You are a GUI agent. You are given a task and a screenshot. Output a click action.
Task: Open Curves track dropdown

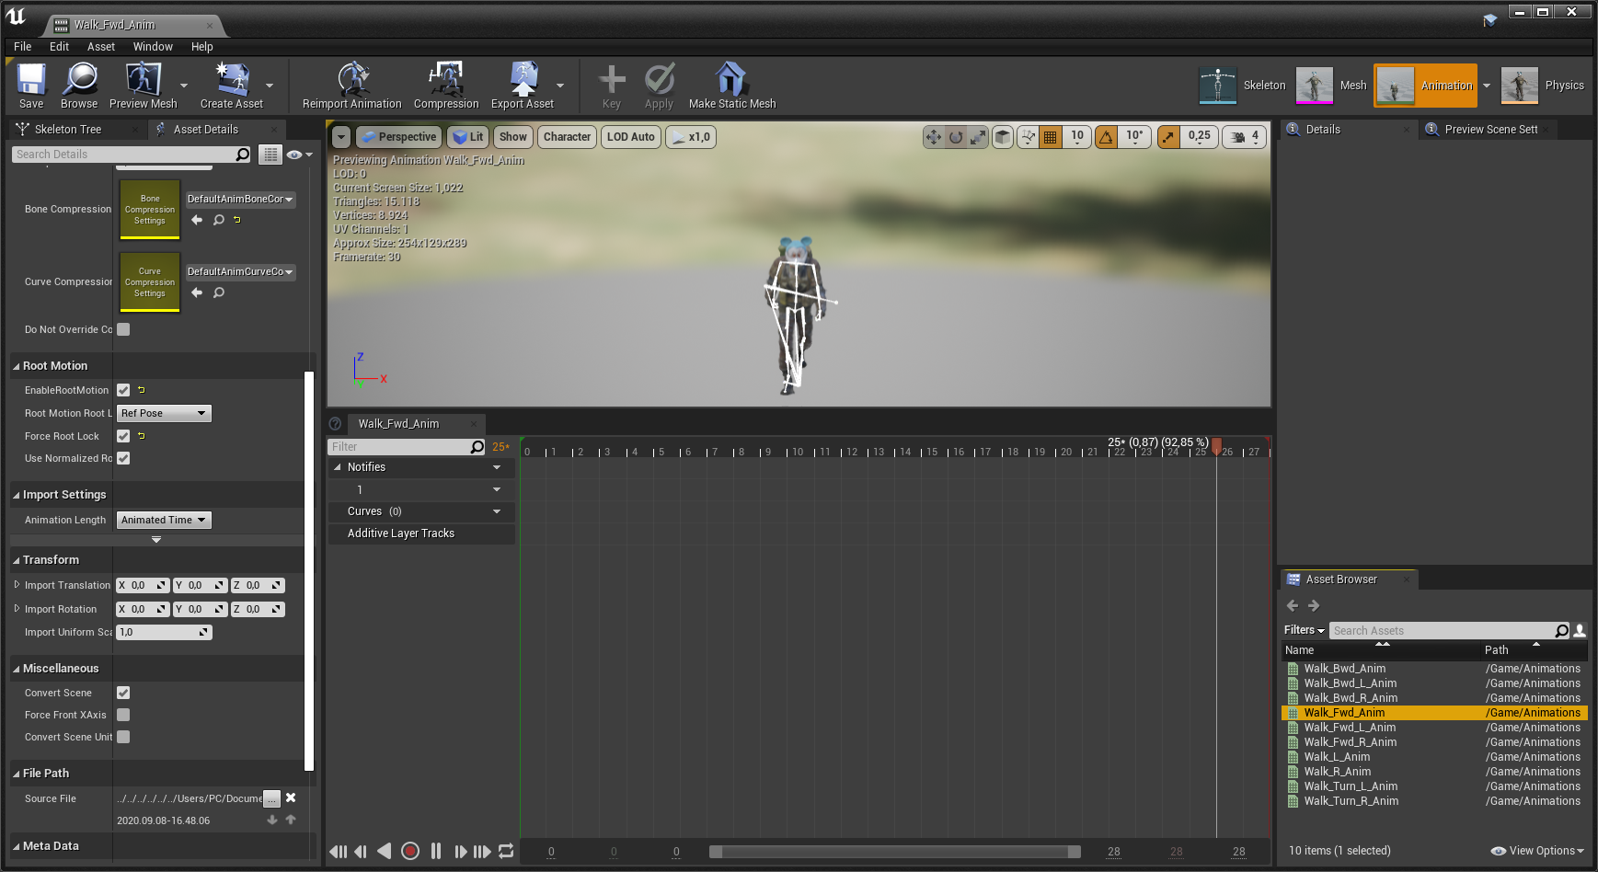click(497, 511)
